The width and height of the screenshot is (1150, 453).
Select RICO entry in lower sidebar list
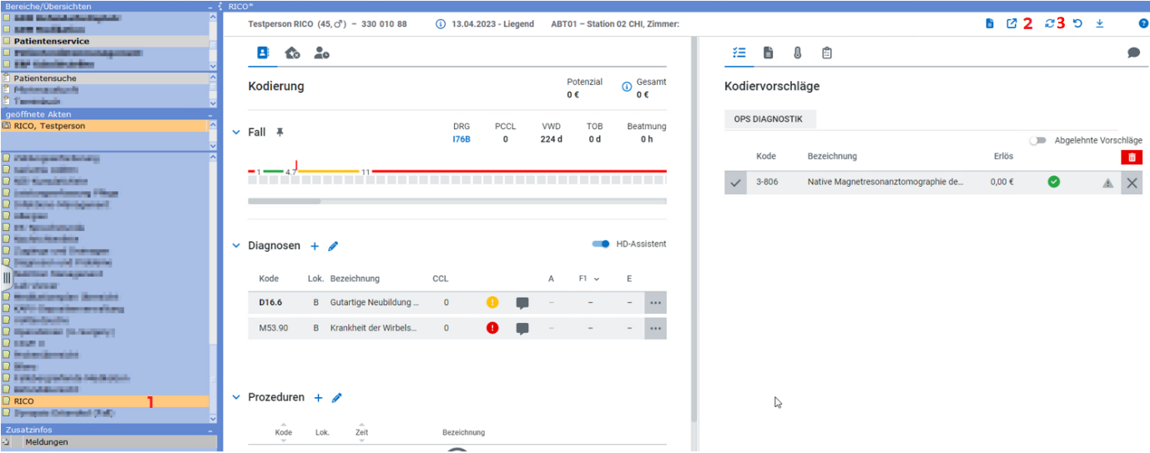click(x=104, y=401)
